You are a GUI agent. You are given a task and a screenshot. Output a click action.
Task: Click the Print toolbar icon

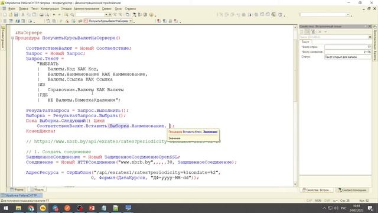[x=41, y=15]
